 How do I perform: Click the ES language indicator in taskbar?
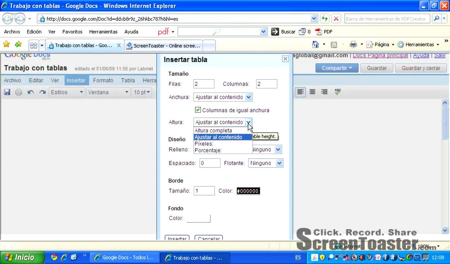(x=298, y=258)
